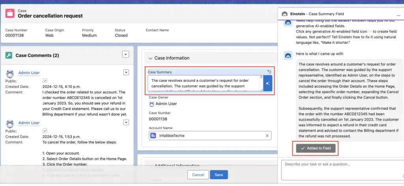
Task: Click the Priority value Medium
Action: point(90,35)
